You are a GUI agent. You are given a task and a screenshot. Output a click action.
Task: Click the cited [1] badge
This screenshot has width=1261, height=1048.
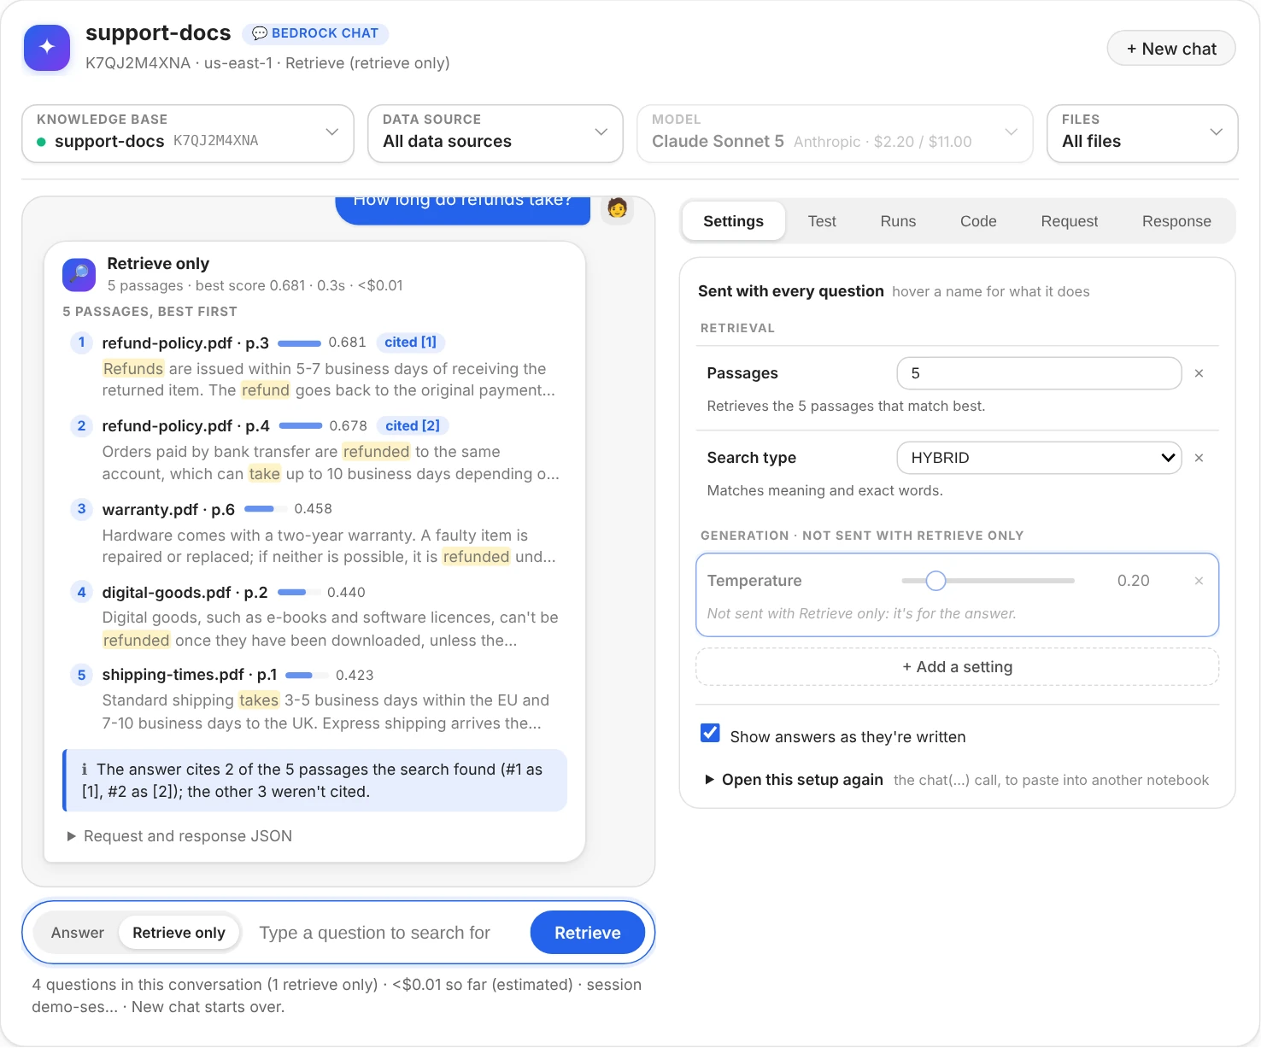(x=410, y=343)
